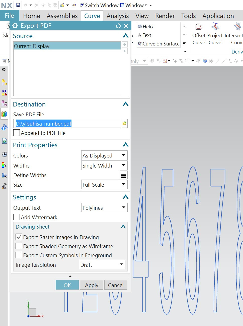Click OK to export PDF
The width and height of the screenshot is (243, 326).
pyautogui.click(x=67, y=285)
